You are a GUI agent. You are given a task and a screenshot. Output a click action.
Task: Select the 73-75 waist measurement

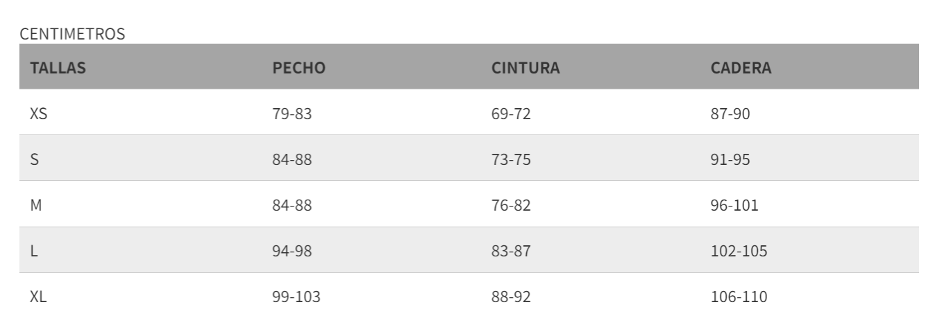pyautogui.click(x=511, y=159)
